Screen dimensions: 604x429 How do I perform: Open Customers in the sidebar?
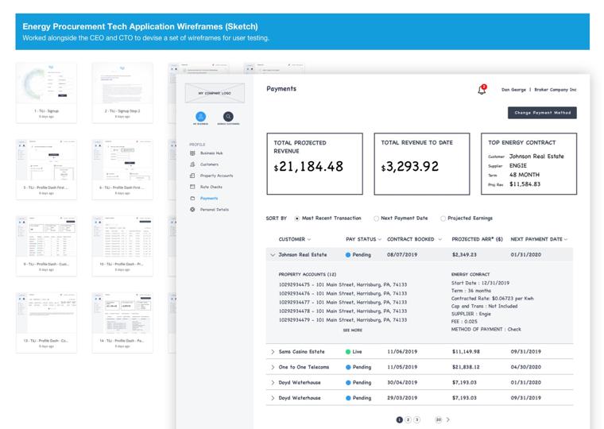(209, 164)
